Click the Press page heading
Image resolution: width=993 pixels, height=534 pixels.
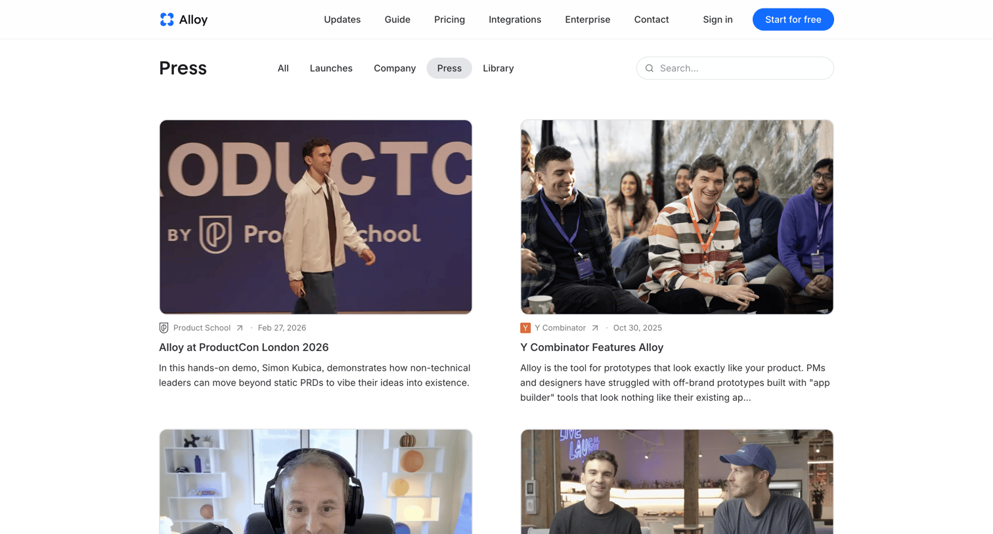183,68
